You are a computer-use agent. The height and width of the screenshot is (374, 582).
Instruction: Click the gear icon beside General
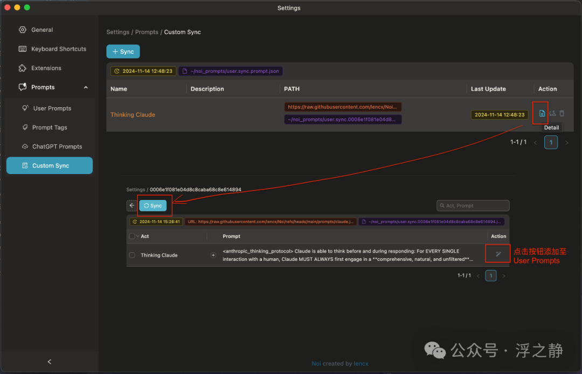(23, 30)
